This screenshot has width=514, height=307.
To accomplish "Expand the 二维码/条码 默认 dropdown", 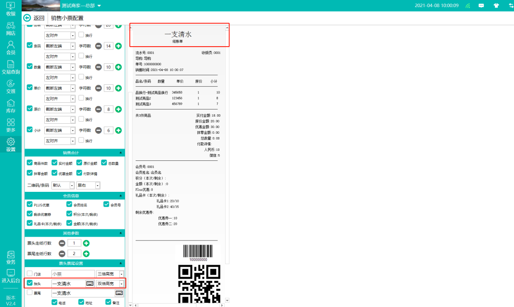I will coord(72,185).
